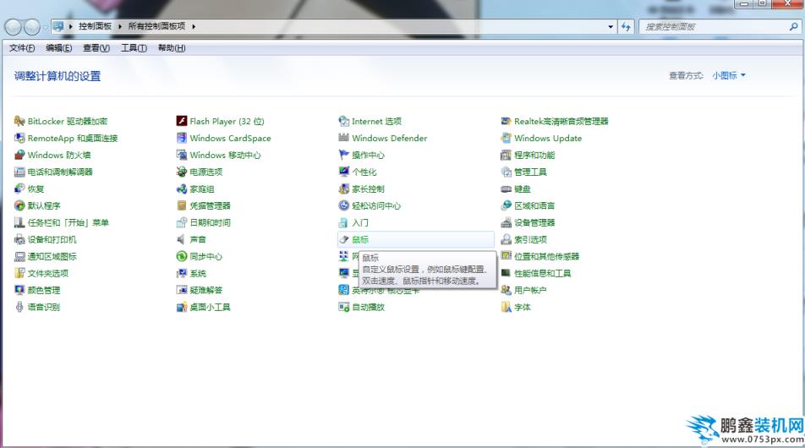This screenshot has width=805, height=448.
Task: Open the 鼠标 mouse icon
Action: 344,240
